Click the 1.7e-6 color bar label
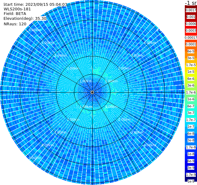The image size is (197, 185). point(191,92)
